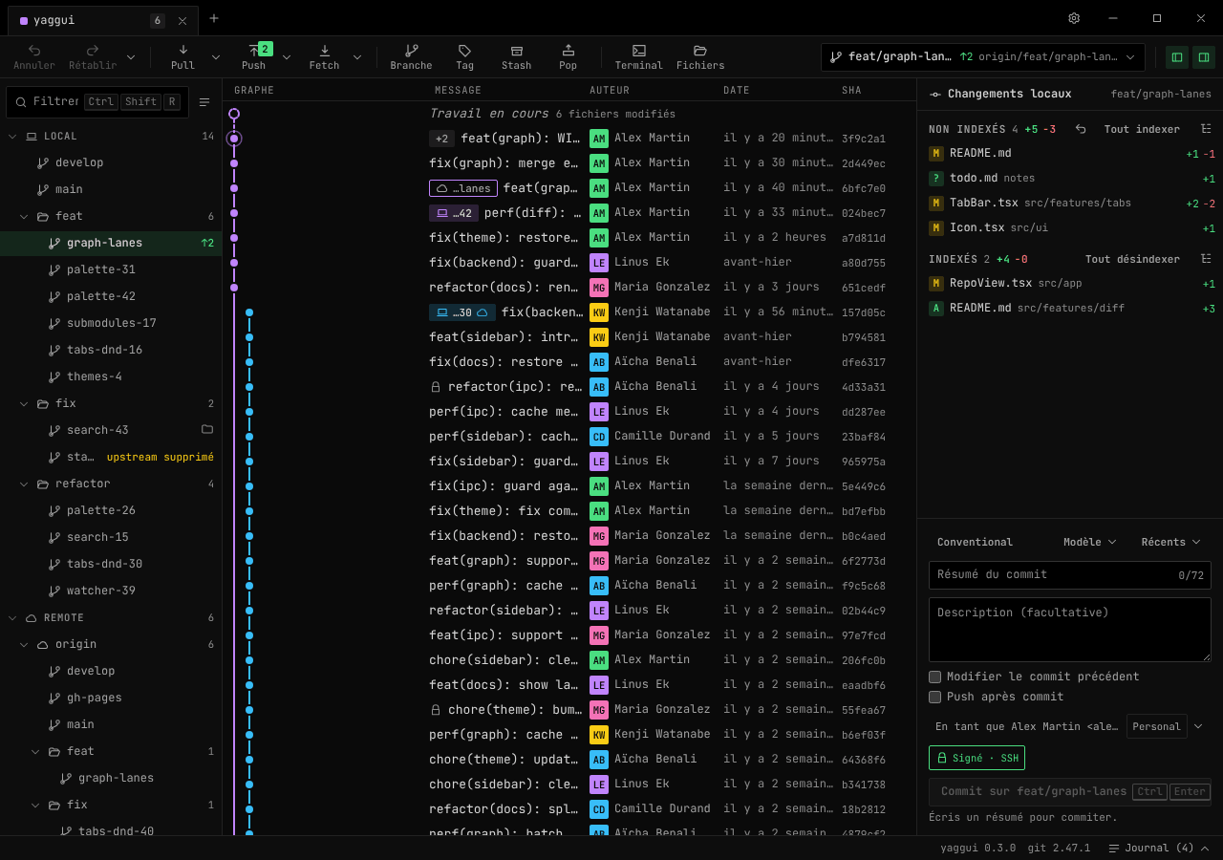
Task: Open the Stash tool
Action: coord(516,56)
